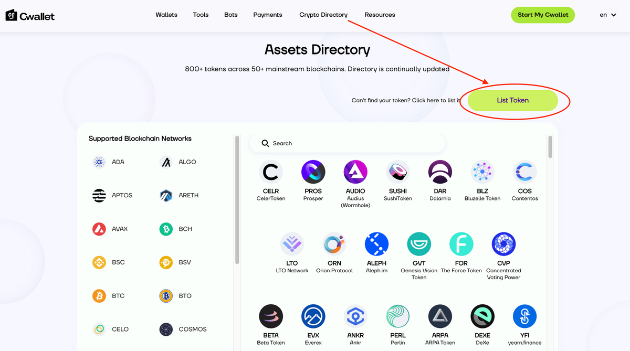
Task: Open the LTO Network token icon
Action: coord(292,244)
